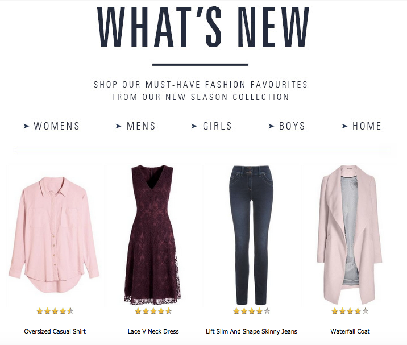
Task: Open the Womens category link
Action: coord(57,126)
